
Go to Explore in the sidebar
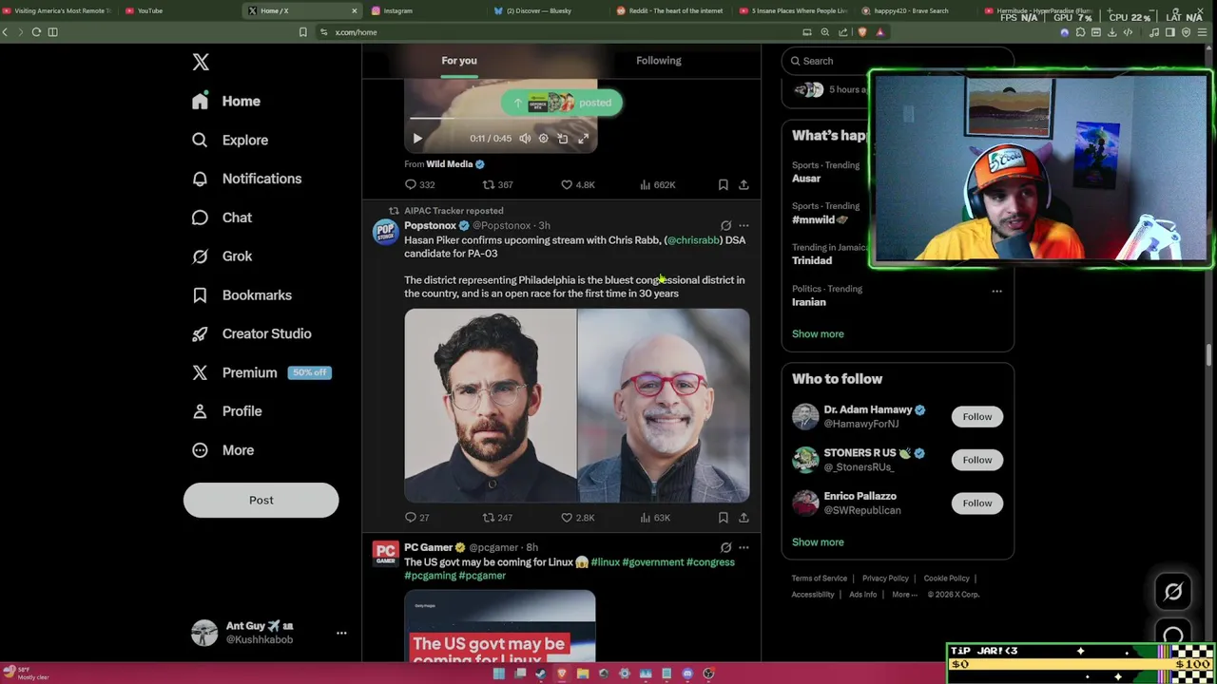click(x=230, y=140)
